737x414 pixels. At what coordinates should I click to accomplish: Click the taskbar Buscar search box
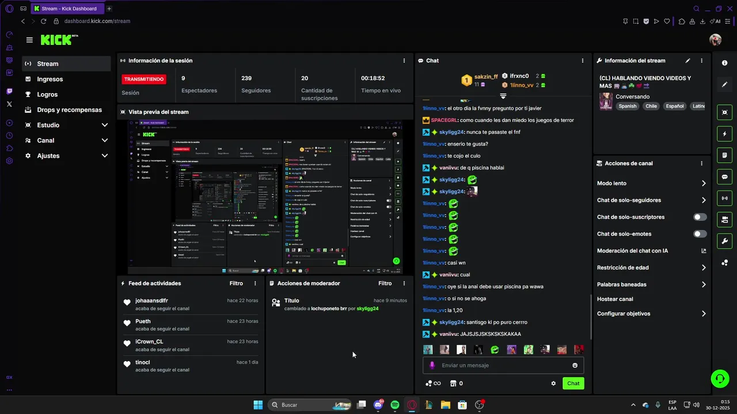click(310, 405)
